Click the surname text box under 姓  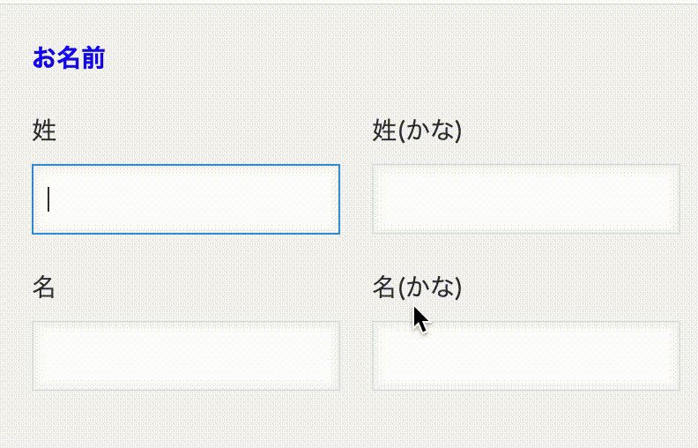click(x=186, y=199)
